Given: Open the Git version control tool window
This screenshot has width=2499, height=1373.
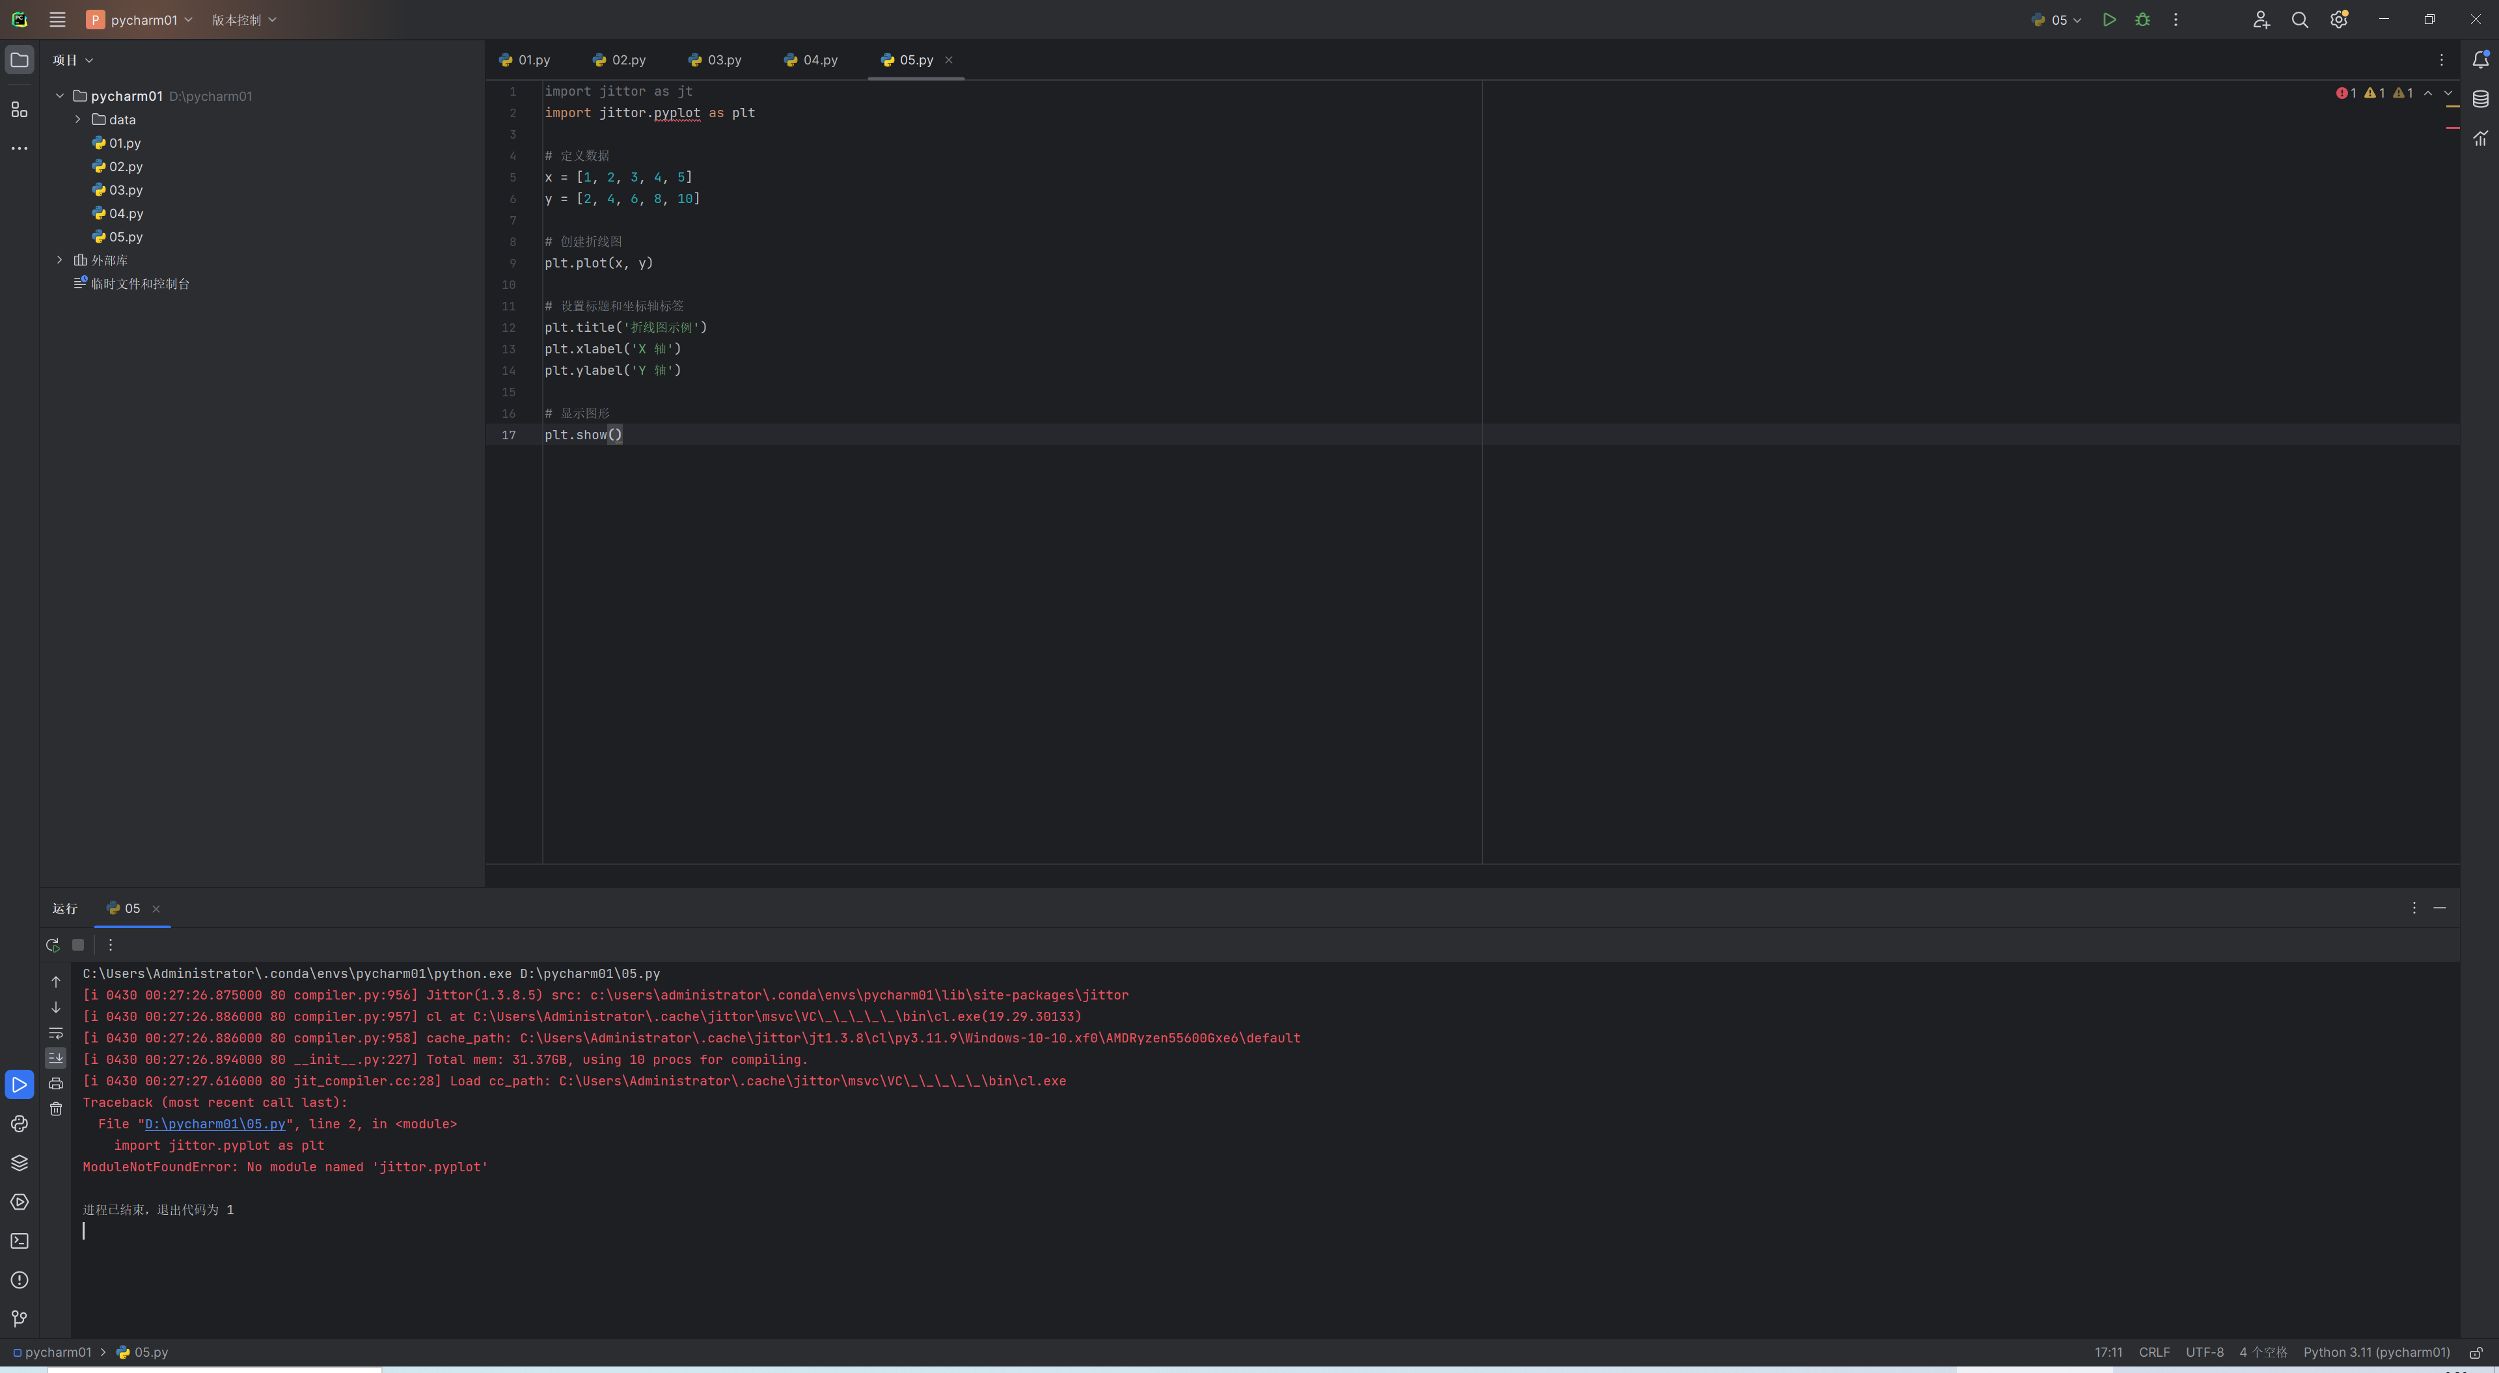Looking at the screenshot, I should (20, 1318).
